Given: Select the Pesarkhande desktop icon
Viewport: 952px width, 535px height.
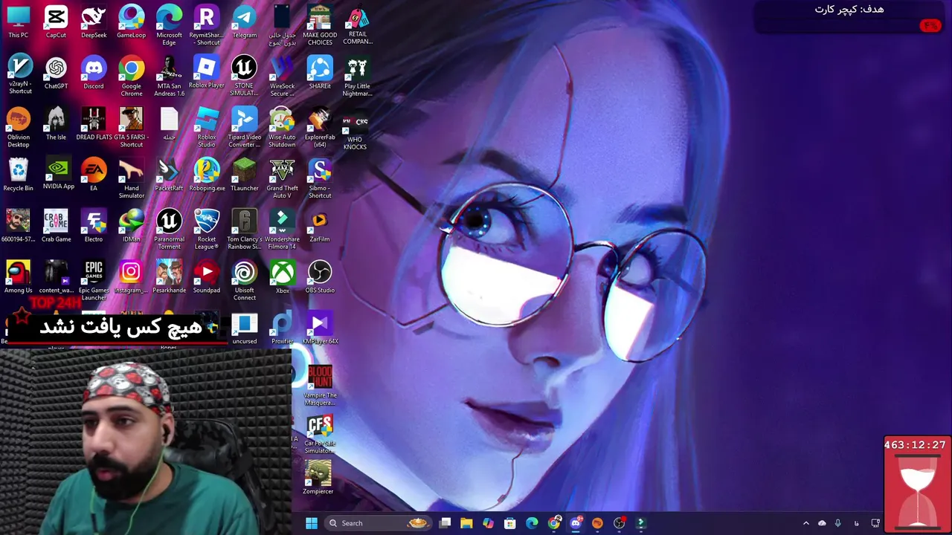Looking at the screenshot, I should (169, 277).
